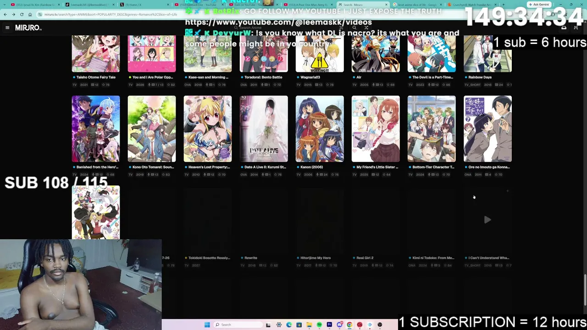
Task: Open Task View on the taskbar
Action: tap(268, 325)
